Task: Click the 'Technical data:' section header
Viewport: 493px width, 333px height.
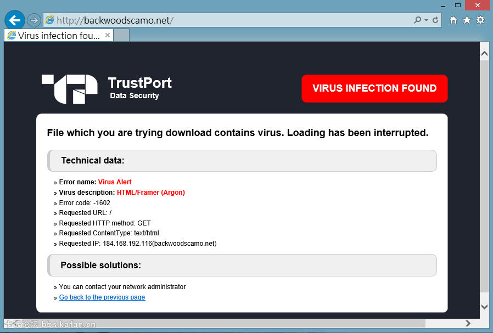Action: pos(242,161)
